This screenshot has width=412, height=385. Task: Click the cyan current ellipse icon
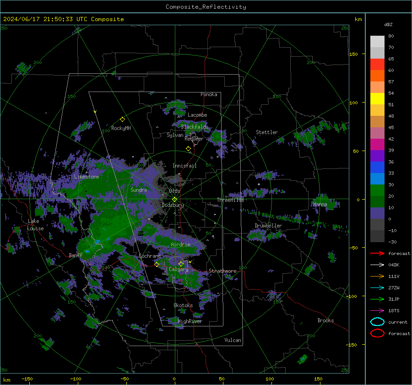377,322
